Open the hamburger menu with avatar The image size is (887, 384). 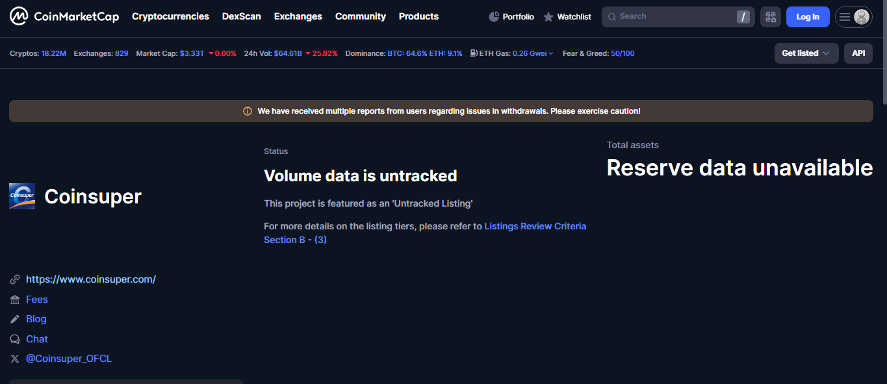(x=854, y=17)
